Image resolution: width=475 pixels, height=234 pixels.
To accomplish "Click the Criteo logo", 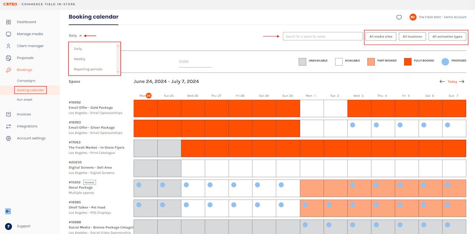I will (x=10, y=4).
